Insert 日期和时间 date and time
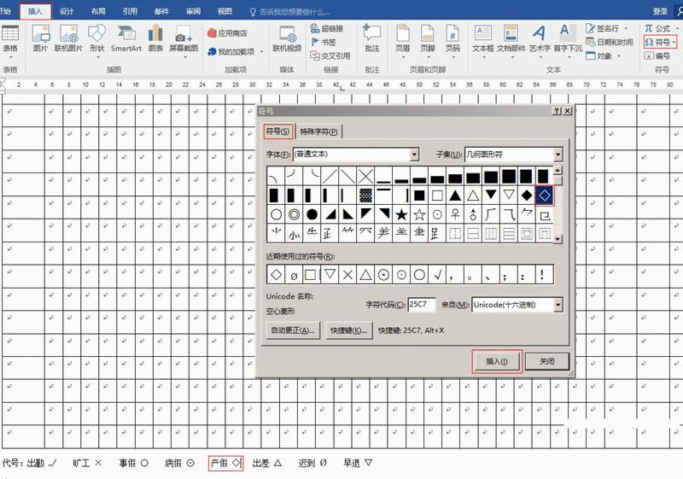The width and height of the screenshot is (683, 479). (610, 42)
